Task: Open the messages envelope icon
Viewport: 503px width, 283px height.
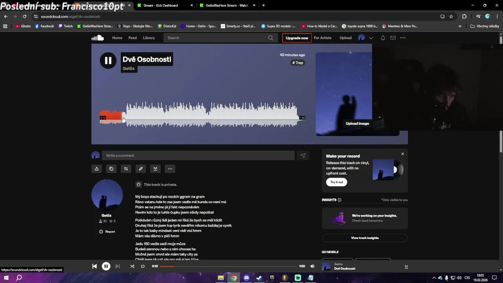Action: pyautogui.click(x=393, y=38)
